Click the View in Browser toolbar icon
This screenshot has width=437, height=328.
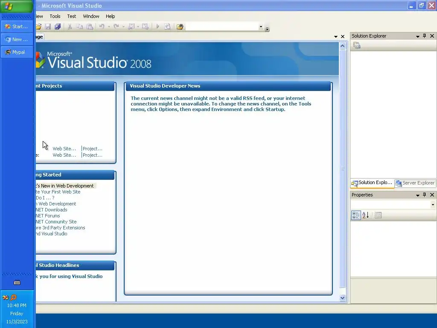(167, 26)
